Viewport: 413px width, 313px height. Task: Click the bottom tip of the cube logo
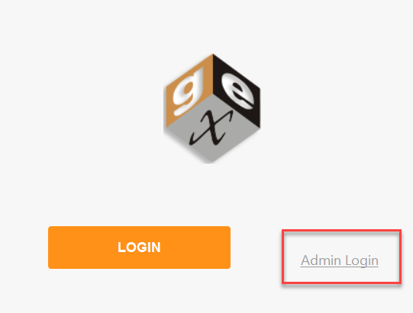coord(211,161)
